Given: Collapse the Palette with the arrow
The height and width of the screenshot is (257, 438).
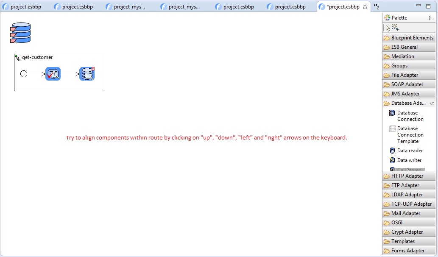Looking at the screenshot, I should [430, 18].
